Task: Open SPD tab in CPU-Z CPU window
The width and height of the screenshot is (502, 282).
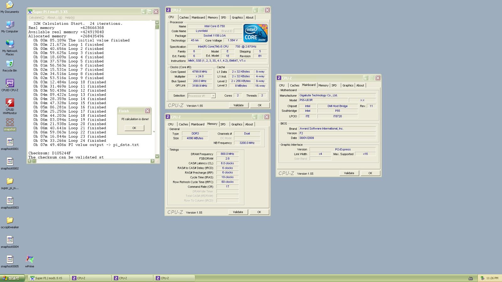Action: pyautogui.click(x=223, y=18)
